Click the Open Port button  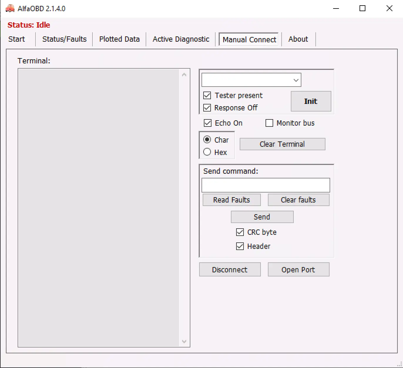(x=298, y=270)
